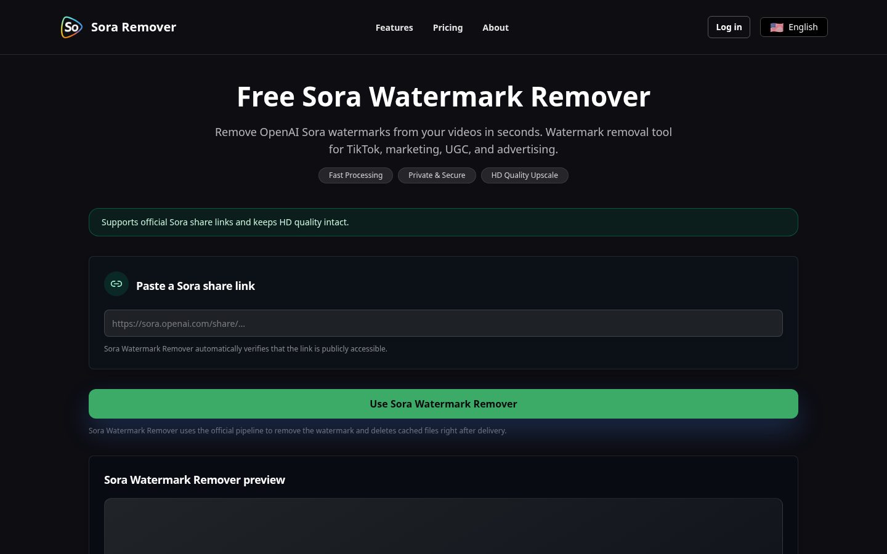
Task: Click the Fast Processing badge
Action: (355, 175)
